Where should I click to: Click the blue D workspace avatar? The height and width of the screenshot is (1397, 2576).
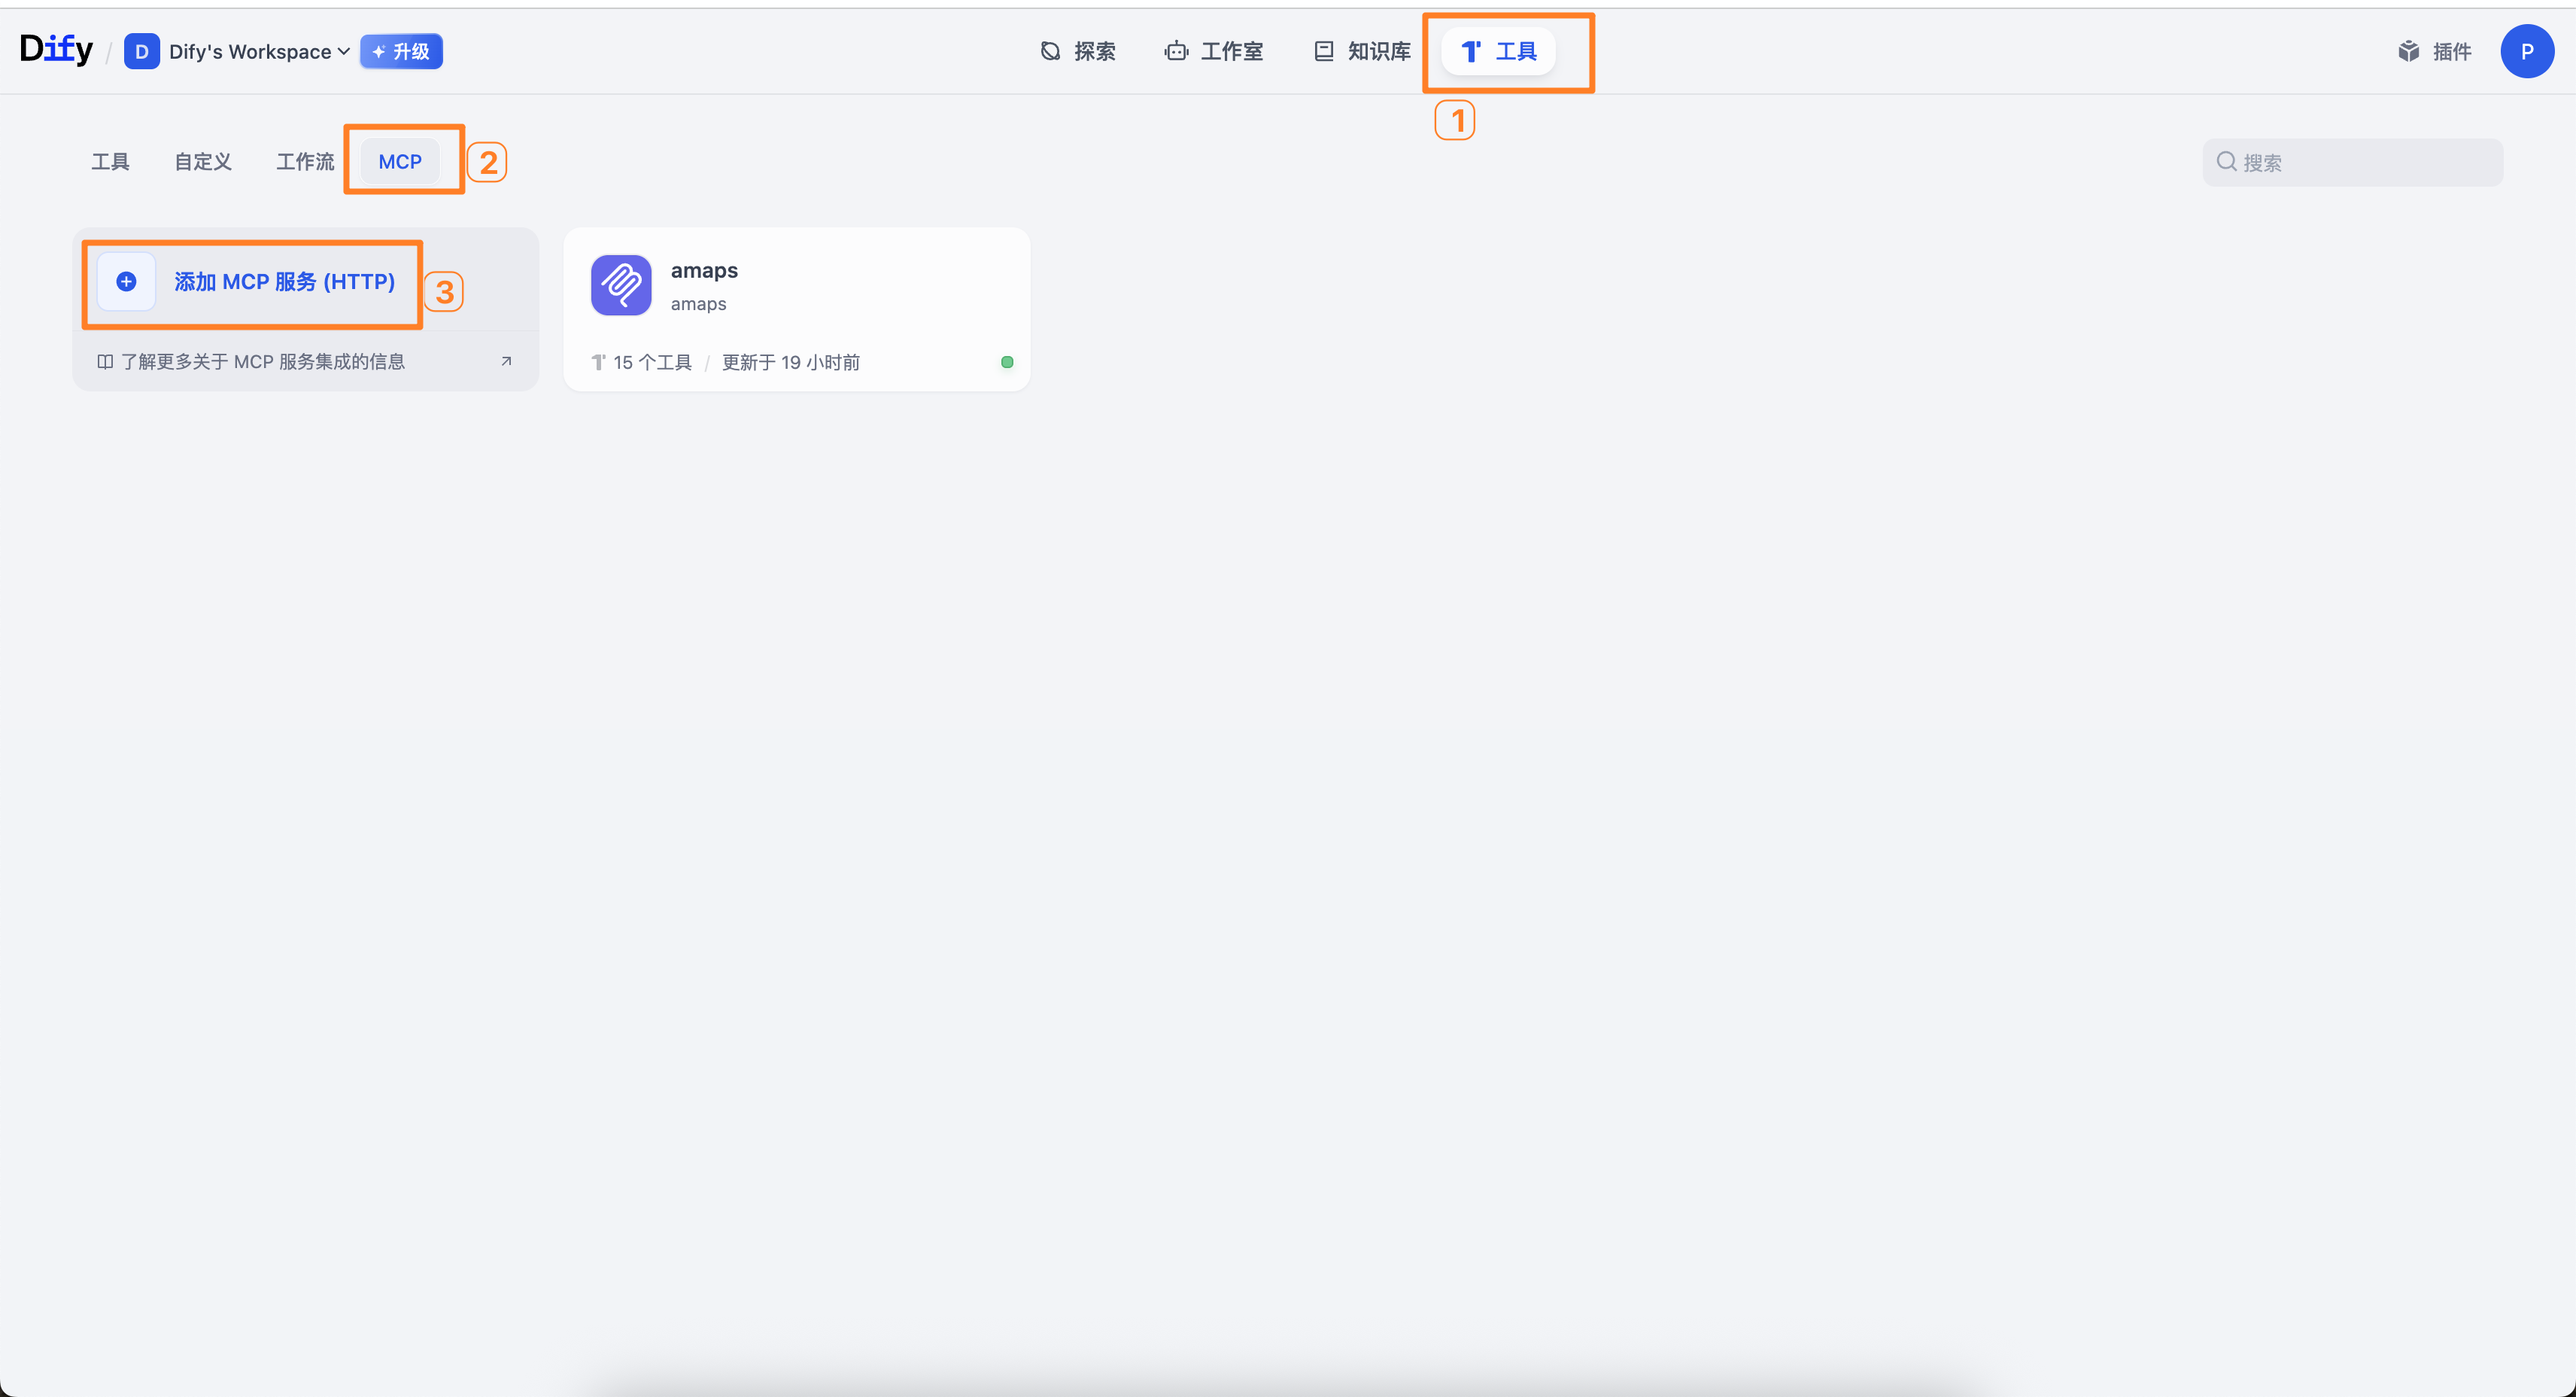click(141, 51)
